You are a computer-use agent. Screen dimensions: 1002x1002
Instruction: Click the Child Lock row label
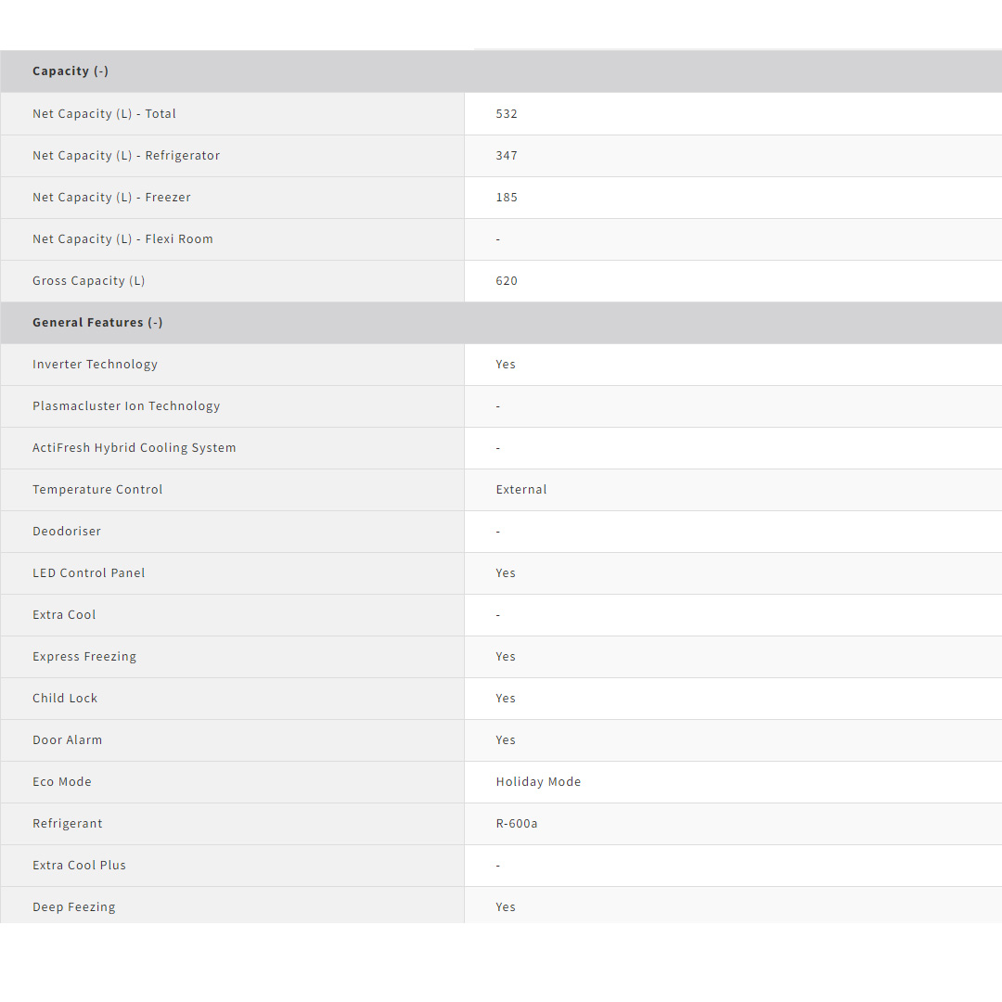[65, 699]
